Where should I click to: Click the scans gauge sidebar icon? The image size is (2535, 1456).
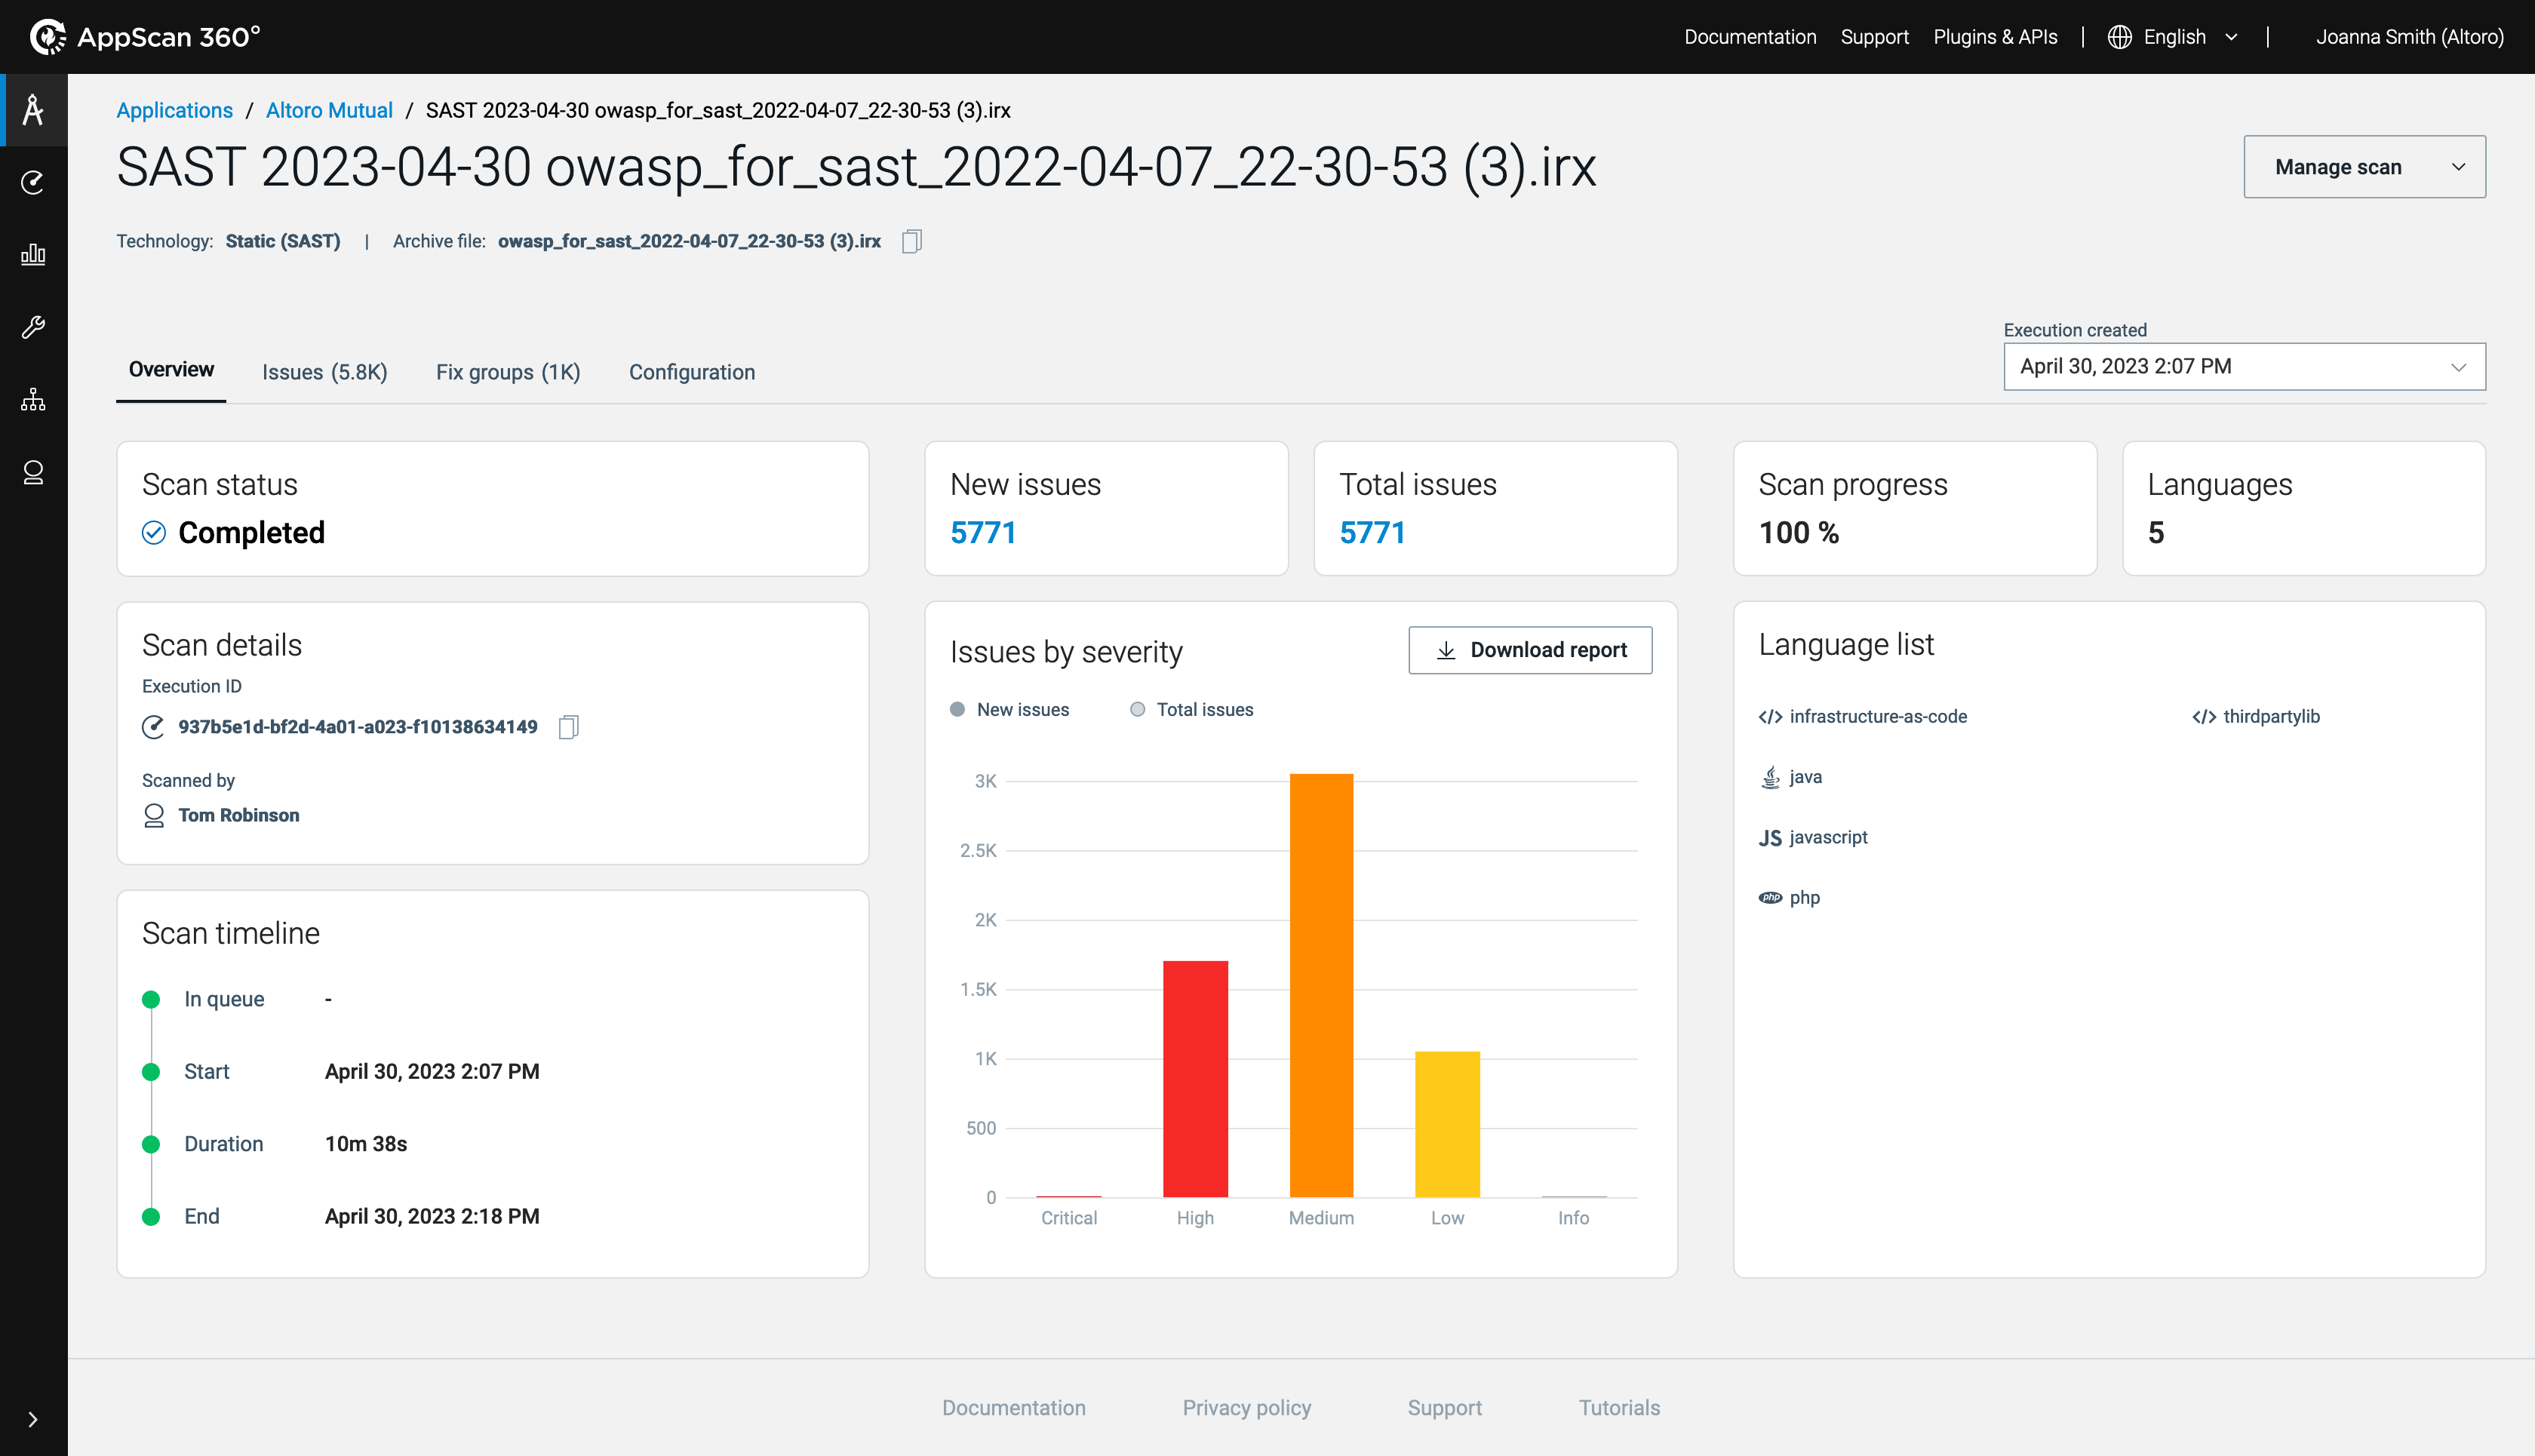click(x=33, y=182)
